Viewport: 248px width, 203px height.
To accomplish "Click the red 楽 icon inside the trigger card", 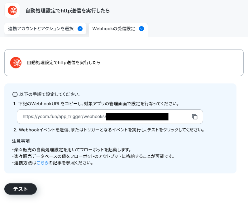I will 16,63.
